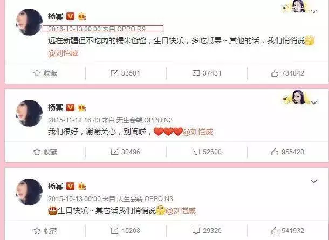329x240 pixels.
Task: Like the post with 541932 likes
Action: pos(287,230)
